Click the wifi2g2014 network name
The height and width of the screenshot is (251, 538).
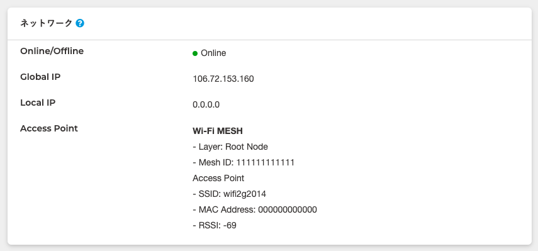coord(245,194)
